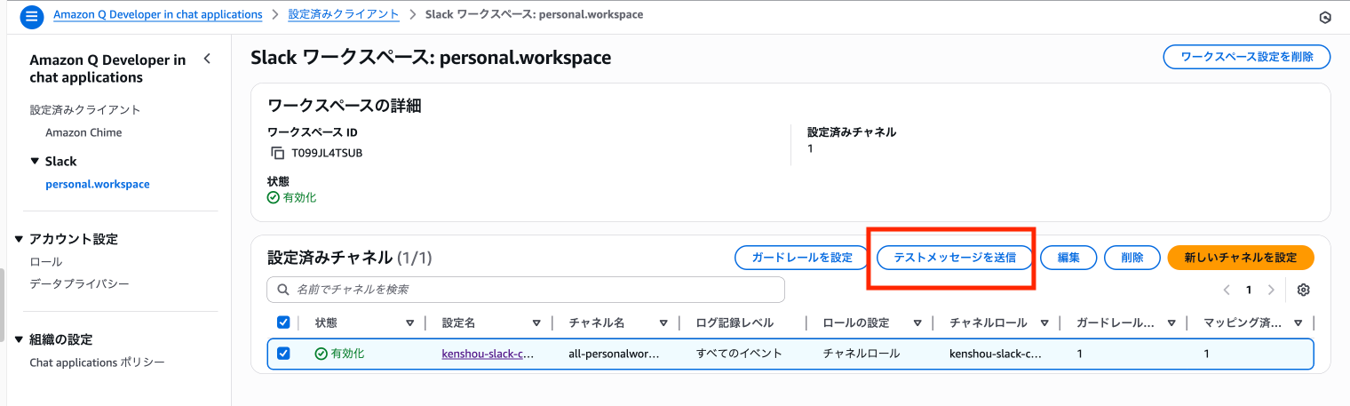Image resolution: width=1350 pixels, height=406 pixels.
Task: Copy the workspace ID T099JL4TSUB
Action: (x=277, y=153)
